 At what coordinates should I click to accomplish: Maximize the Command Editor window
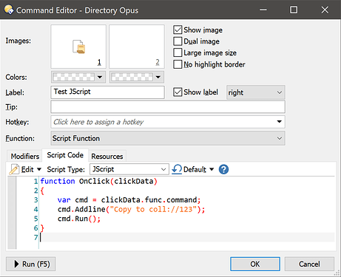pos(294,10)
